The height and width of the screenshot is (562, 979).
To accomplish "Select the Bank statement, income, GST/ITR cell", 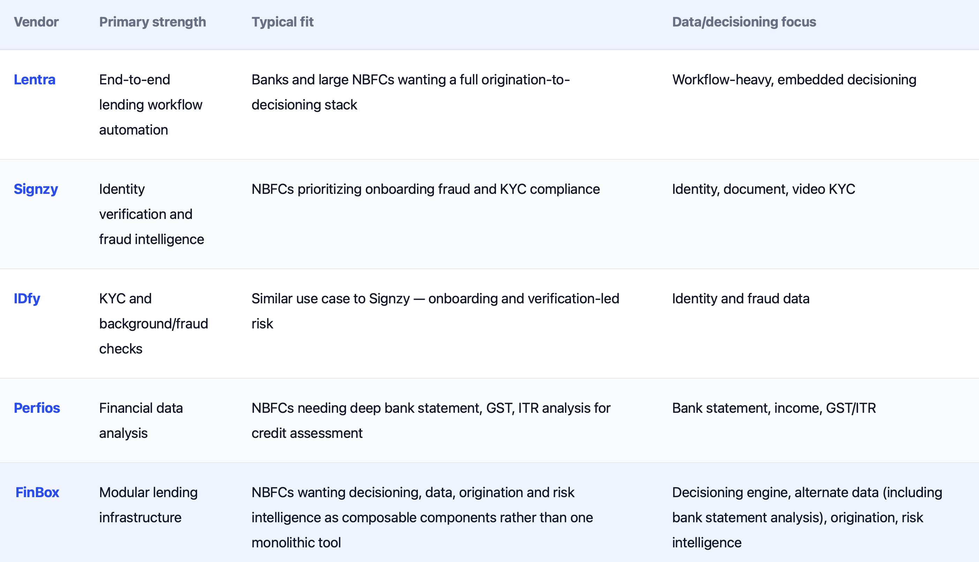I will pyautogui.click(x=774, y=408).
